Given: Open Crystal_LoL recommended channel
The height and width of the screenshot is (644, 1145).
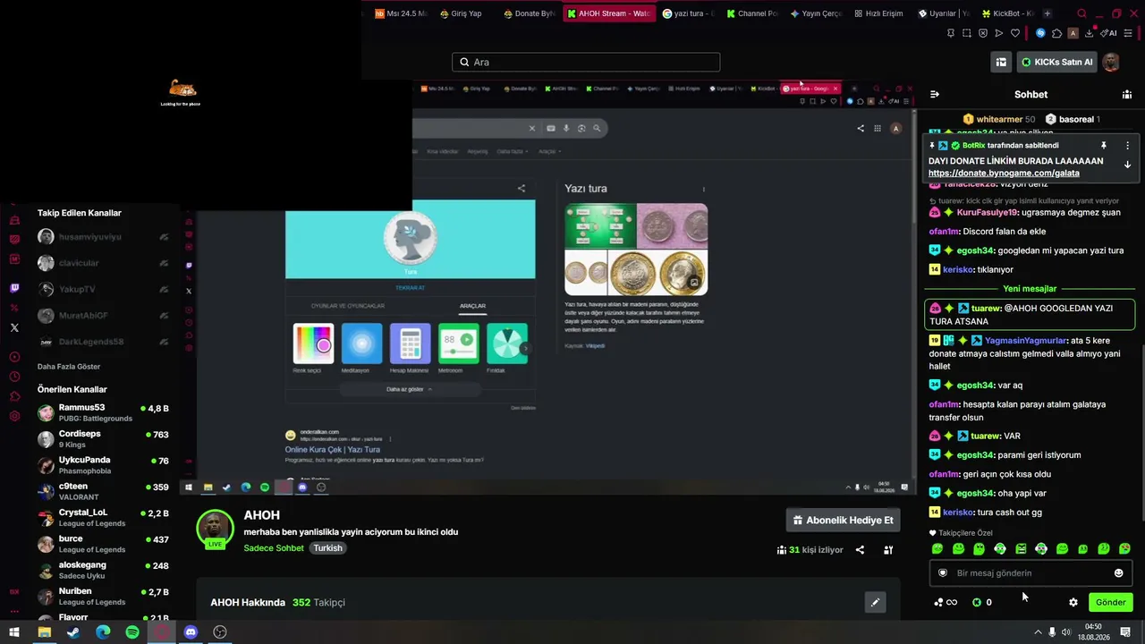Looking at the screenshot, I should pyautogui.click(x=104, y=517).
